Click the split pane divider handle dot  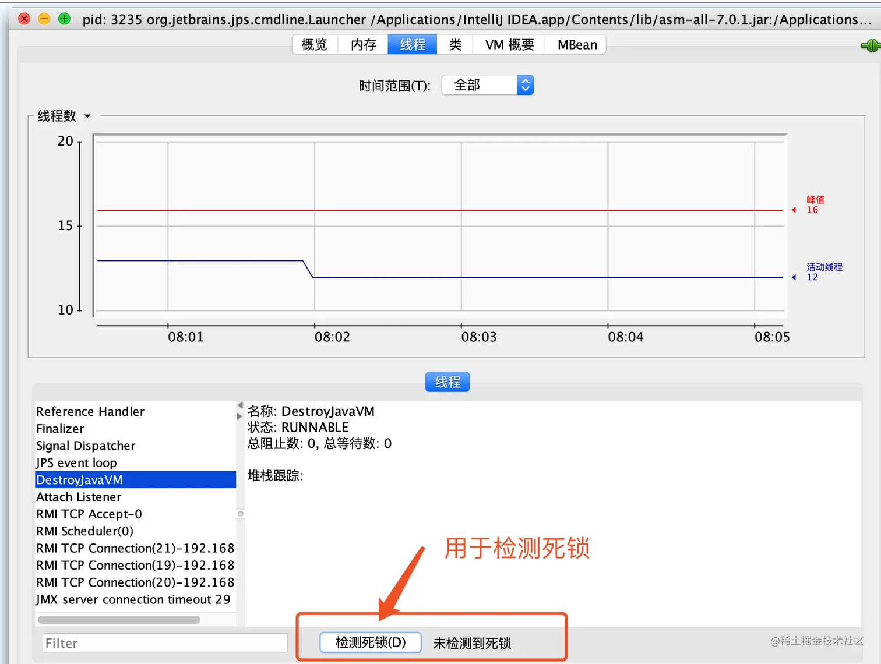[x=241, y=514]
